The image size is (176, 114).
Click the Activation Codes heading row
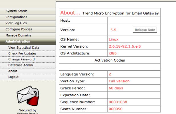[x=110, y=60]
